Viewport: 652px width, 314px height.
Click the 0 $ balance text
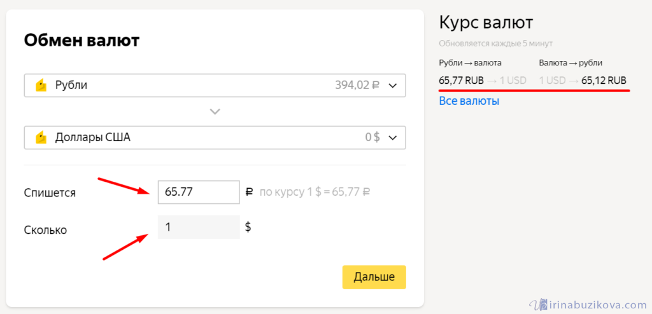pos(372,137)
